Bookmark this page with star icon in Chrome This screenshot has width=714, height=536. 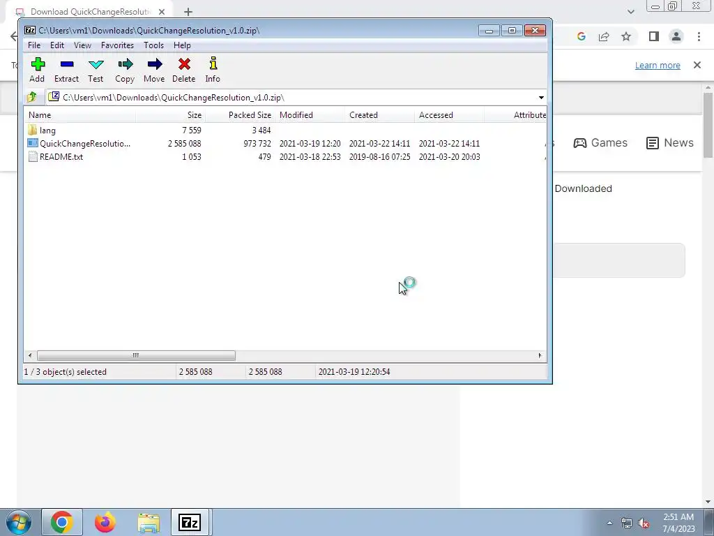[x=626, y=36]
